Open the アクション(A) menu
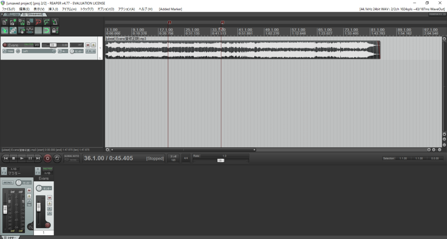Image resolution: width=447 pixels, height=239 pixels. (126, 9)
